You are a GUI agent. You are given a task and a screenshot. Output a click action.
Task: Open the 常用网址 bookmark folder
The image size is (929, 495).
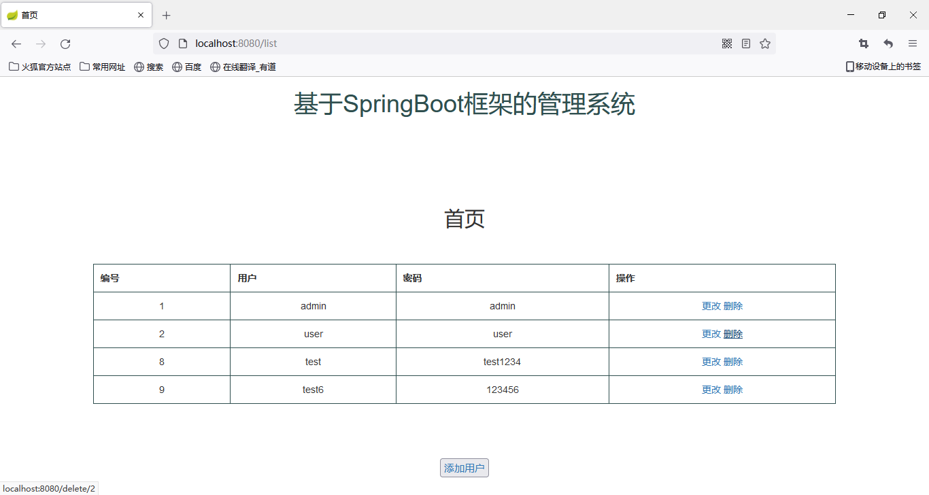click(x=103, y=67)
